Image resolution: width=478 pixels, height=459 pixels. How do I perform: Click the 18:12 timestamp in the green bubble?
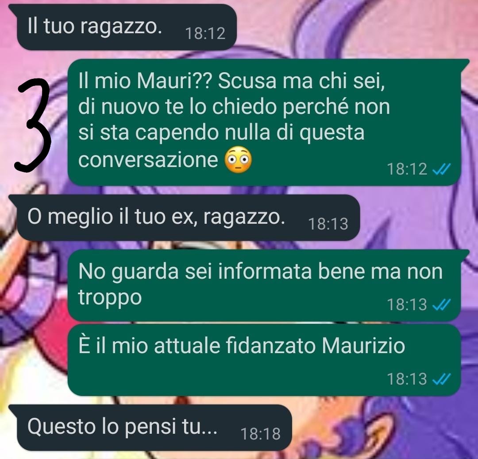(x=407, y=169)
